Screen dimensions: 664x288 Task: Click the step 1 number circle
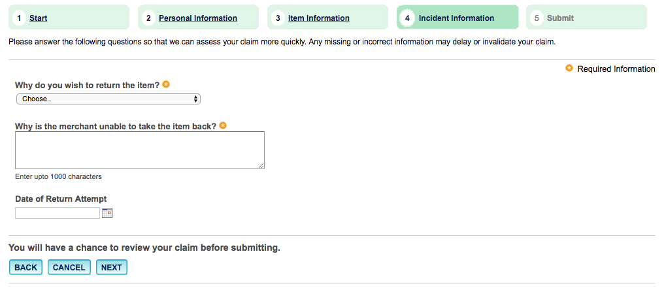point(20,18)
